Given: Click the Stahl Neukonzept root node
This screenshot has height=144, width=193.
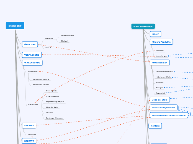Looking at the screenshot, I should tap(143, 26).
